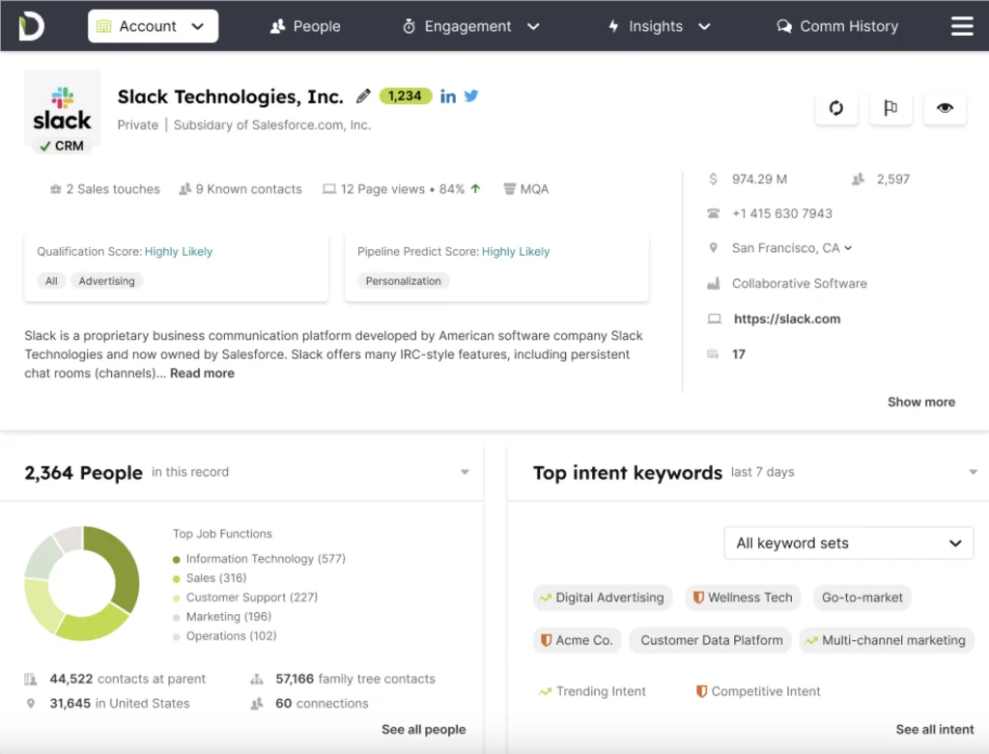The width and height of the screenshot is (989, 754).
Task: Click the 1,234 score badge
Action: [405, 96]
